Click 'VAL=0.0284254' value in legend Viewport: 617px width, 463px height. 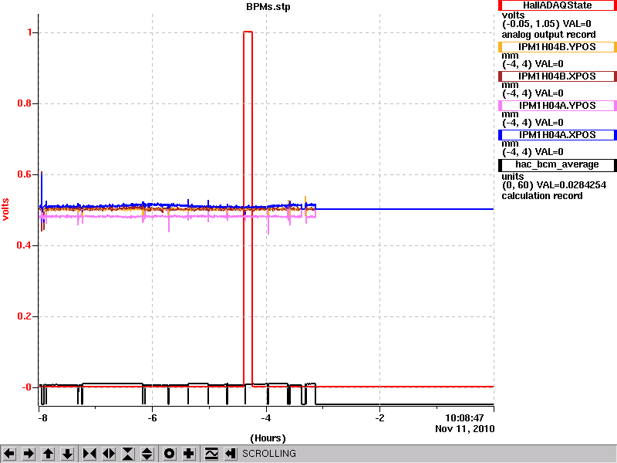pos(571,185)
